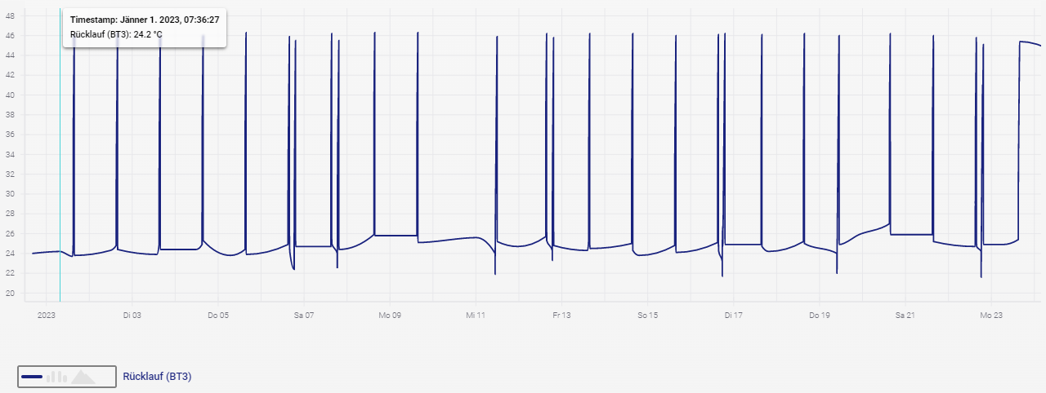
Task: Click the 34 value on y-axis
Action: coord(10,155)
